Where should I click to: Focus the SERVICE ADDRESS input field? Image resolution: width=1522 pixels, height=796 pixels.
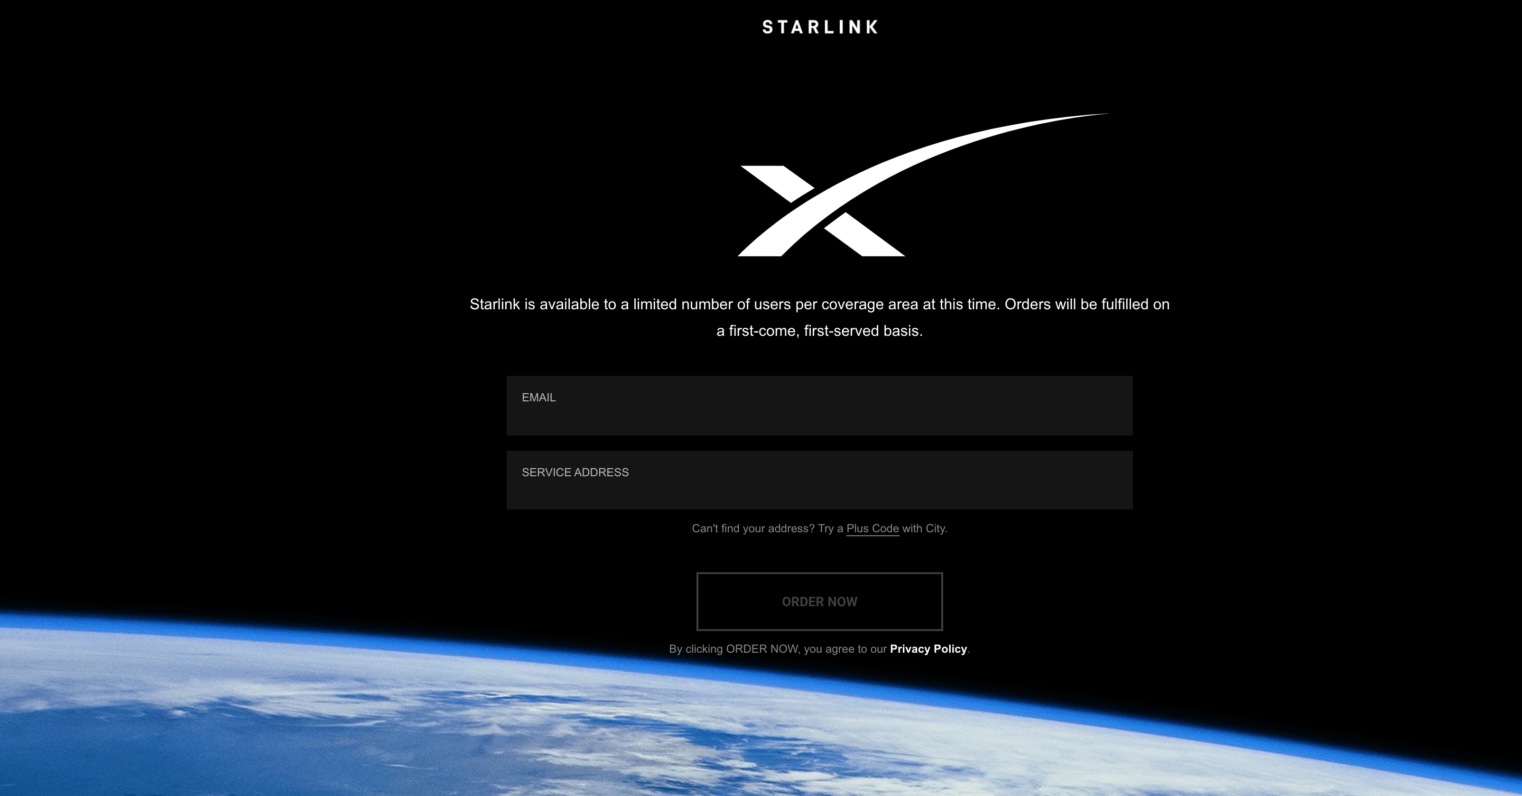coord(819,481)
